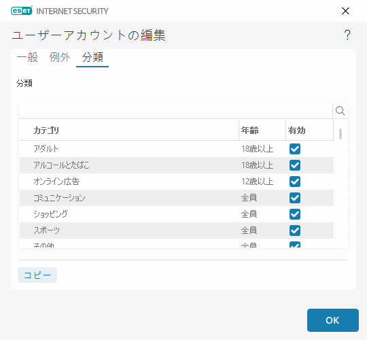Toggle the アルコールとたばこ checkbox
The image size is (367, 340).
coord(295,165)
